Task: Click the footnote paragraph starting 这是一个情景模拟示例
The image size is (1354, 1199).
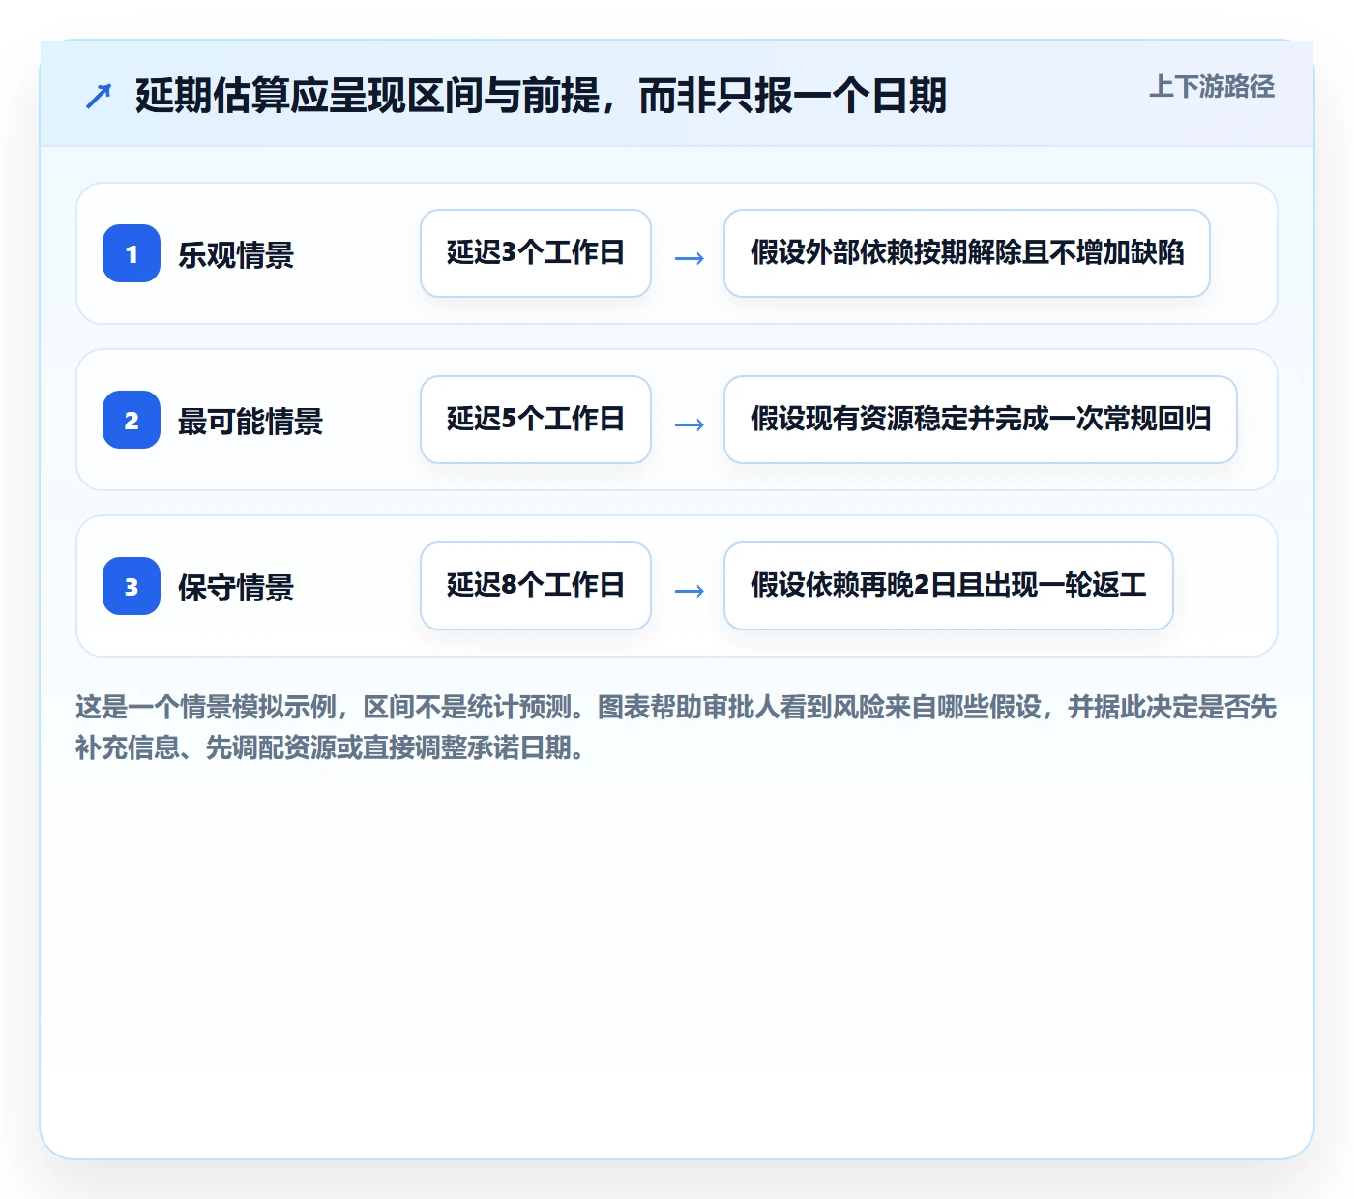Action: click(x=676, y=727)
